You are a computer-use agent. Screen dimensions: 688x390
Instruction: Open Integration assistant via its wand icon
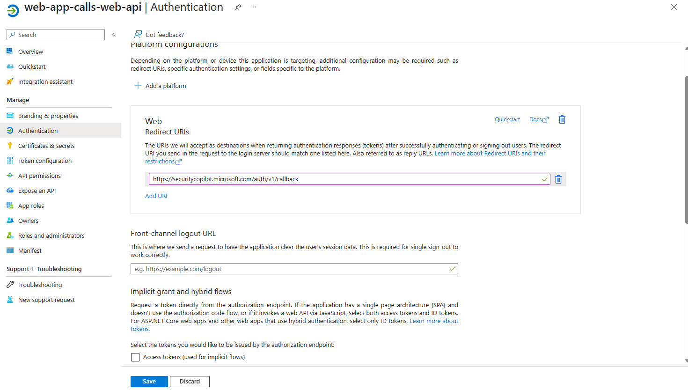tap(10, 81)
